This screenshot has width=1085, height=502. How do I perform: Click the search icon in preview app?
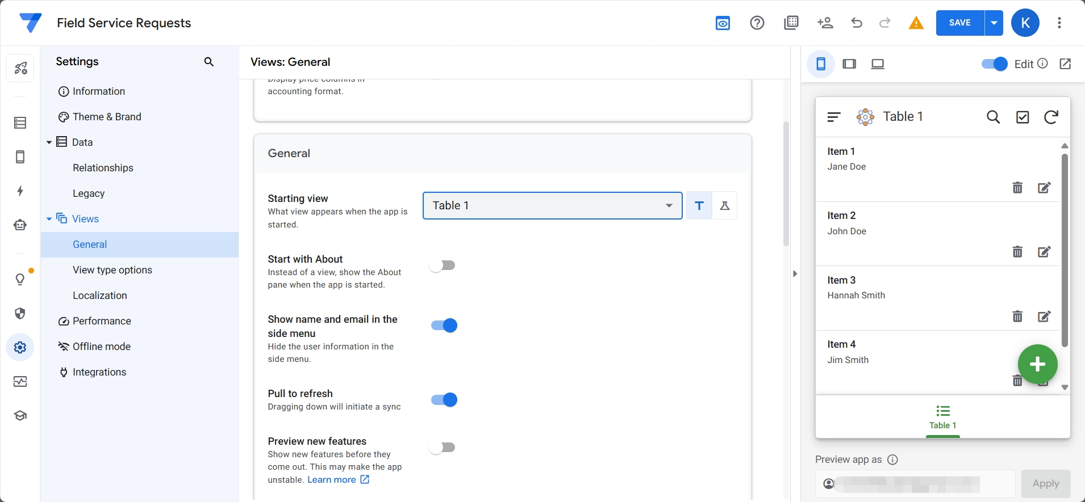[994, 117]
